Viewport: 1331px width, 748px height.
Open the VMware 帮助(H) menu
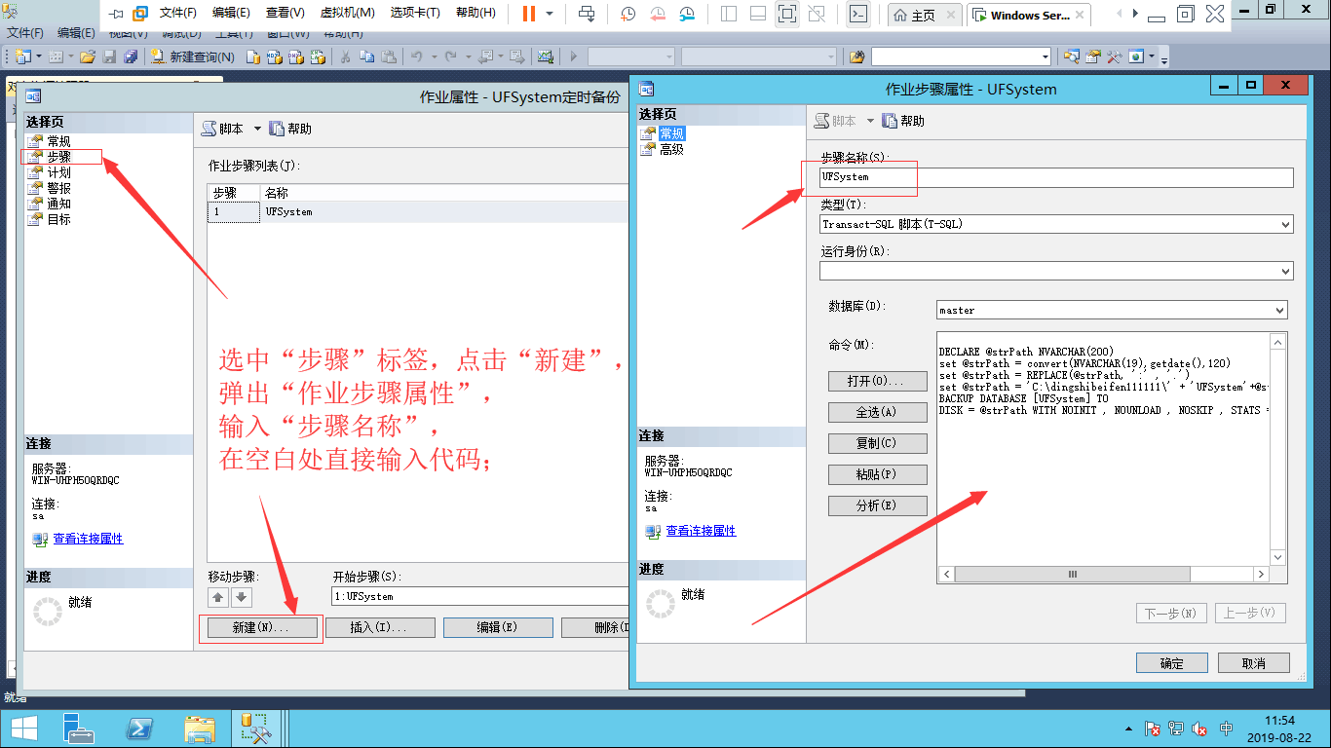coord(475,14)
